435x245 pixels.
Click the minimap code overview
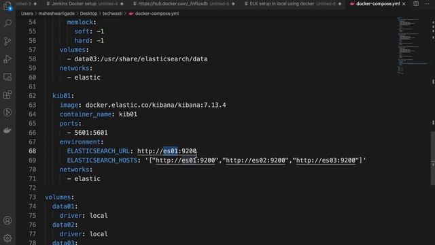412,46
